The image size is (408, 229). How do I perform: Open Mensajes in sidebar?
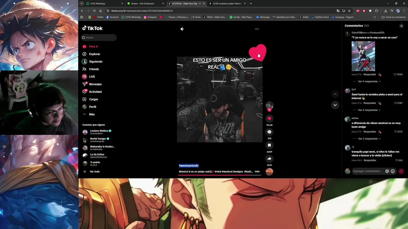pyautogui.click(x=92, y=84)
